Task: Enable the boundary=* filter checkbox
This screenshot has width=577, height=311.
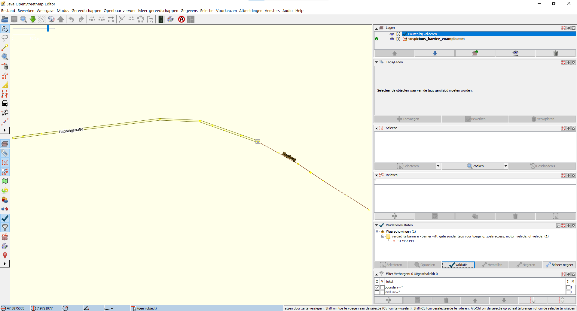Action: click(377, 287)
